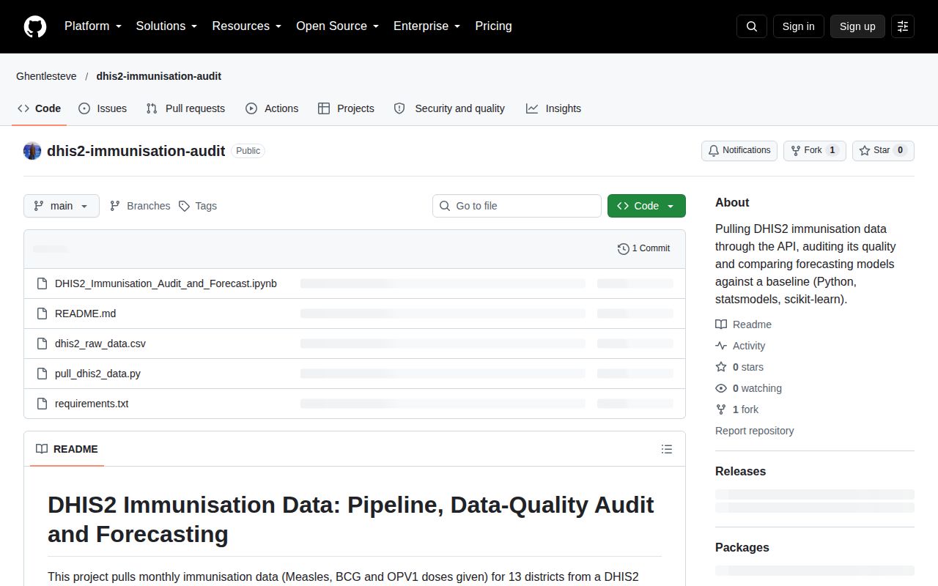Open the Branches list
Screen dimensions: 938x586
(x=140, y=206)
